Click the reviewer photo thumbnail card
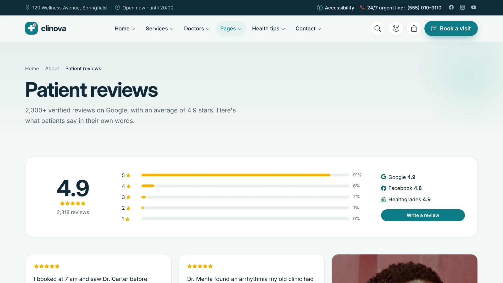Viewport: 503px width, 283px height. coord(404,269)
